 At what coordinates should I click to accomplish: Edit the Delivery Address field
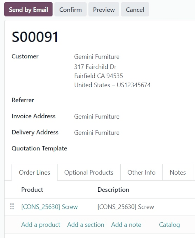pos(96,132)
